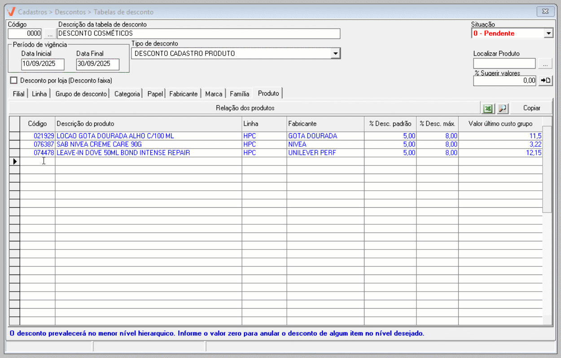
Task: Focus the Data Inicial date field
Action: 43,64
